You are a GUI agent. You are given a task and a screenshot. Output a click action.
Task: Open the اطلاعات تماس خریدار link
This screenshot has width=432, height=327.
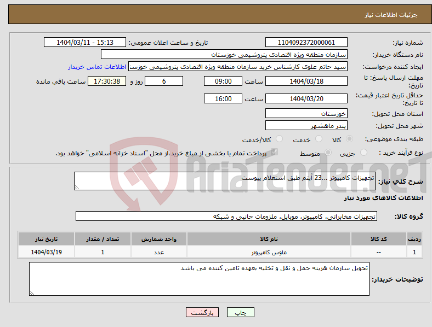click(x=97, y=67)
